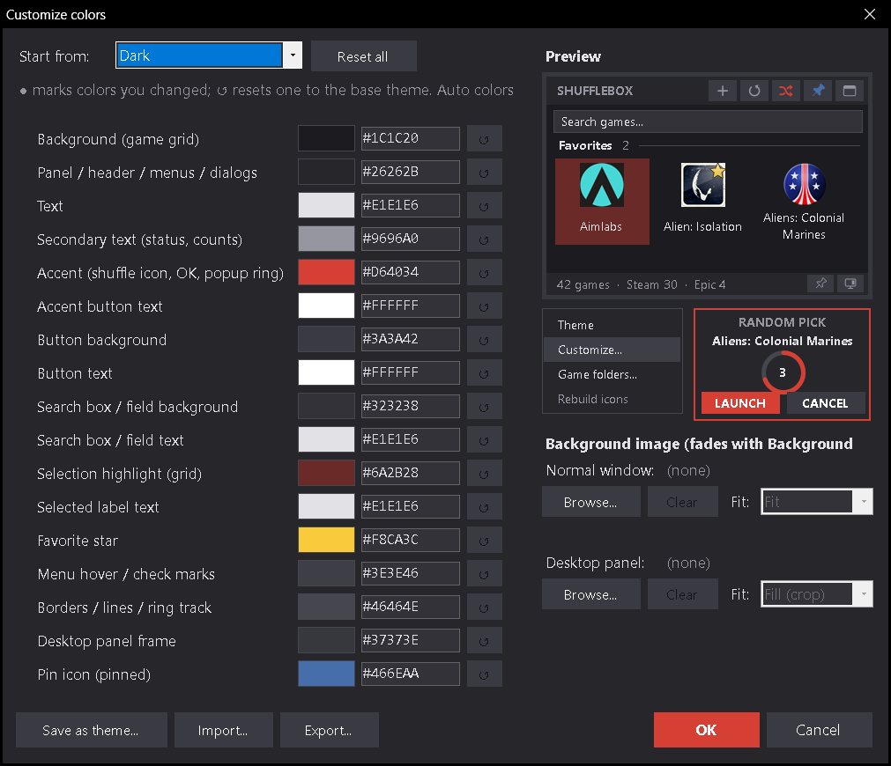Image resolution: width=891 pixels, height=766 pixels.
Task: Reset the Accent color row
Action: tap(484, 273)
